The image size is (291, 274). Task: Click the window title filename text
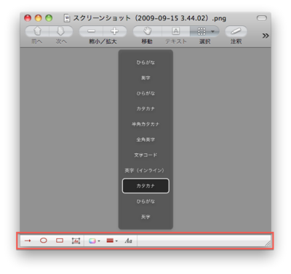[x=149, y=18]
